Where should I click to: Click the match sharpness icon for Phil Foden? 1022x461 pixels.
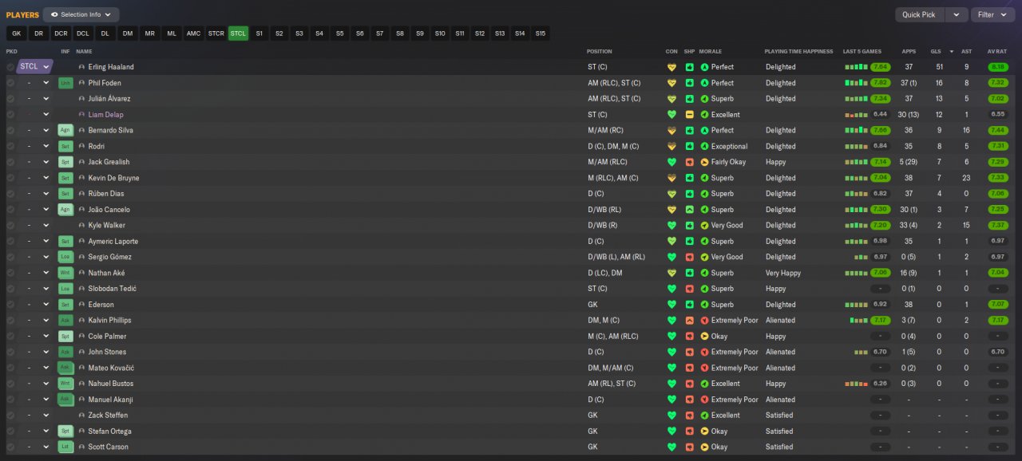tap(689, 83)
